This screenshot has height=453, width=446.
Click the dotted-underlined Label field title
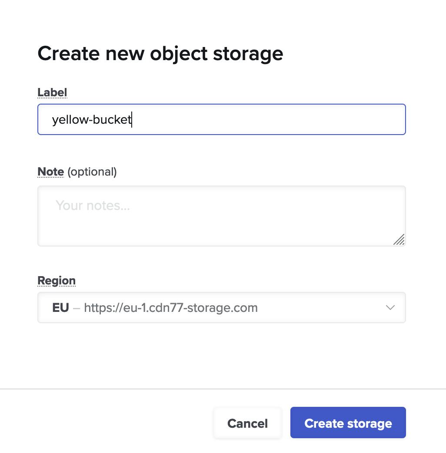[52, 92]
